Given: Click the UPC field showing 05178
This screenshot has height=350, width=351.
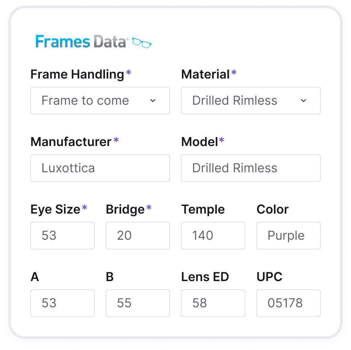Looking at the screenshot, I should click(288, 303).
